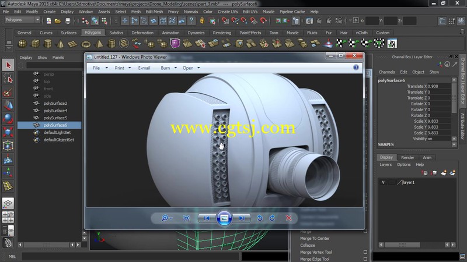Screen dimensions: 467x262
Task: Activate the Paint Selection tool
Action: pos(8,93)
